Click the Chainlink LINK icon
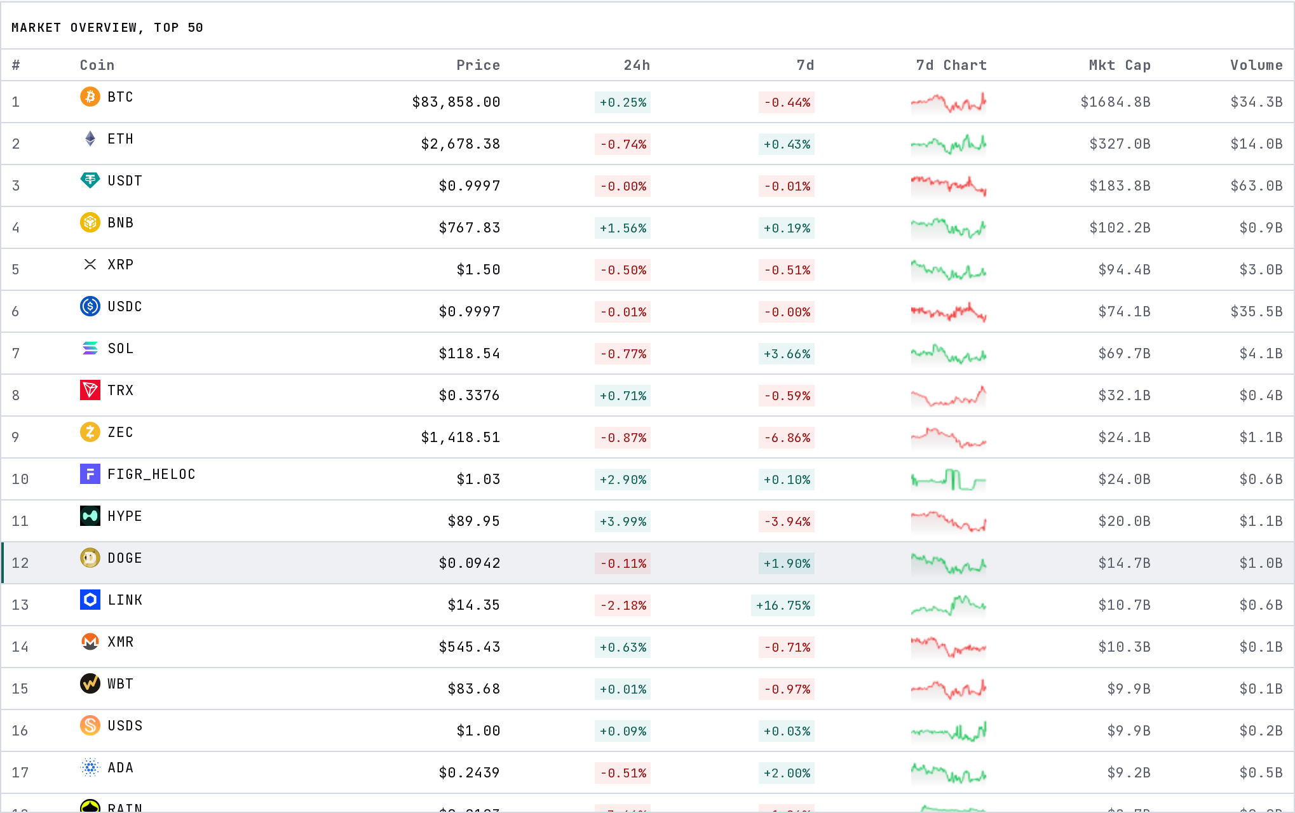Screen dimensions: 1295x813 [x=90, y=600]
